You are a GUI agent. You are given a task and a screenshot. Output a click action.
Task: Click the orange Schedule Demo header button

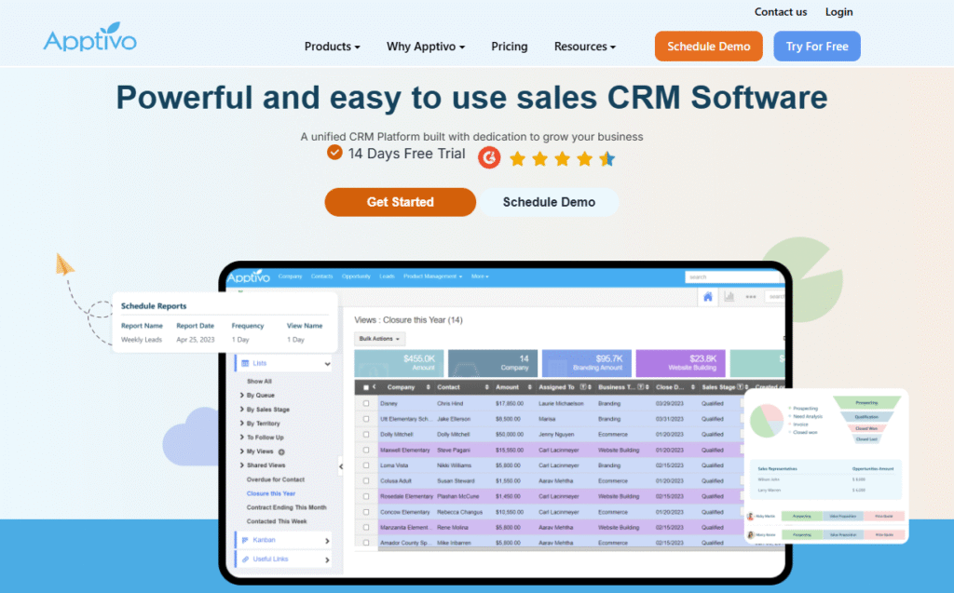[x=709, y=47]
